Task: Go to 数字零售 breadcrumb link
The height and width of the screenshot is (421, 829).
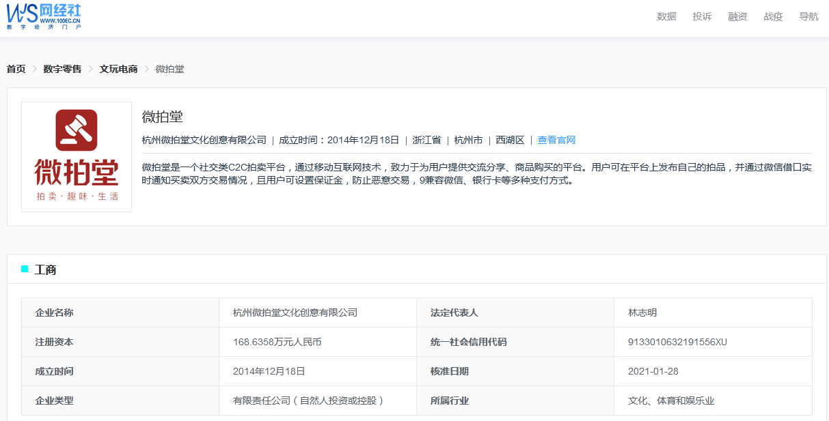Action: point(62,69)
